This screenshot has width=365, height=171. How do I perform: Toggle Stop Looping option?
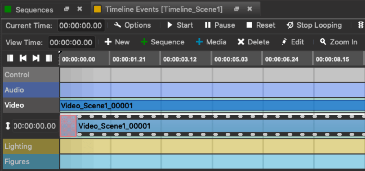pos(314,25)
